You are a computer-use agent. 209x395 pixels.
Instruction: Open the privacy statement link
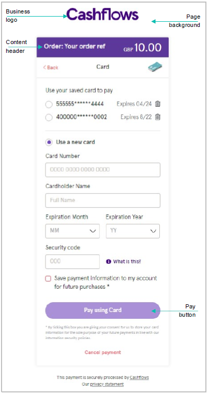point(107,384)
